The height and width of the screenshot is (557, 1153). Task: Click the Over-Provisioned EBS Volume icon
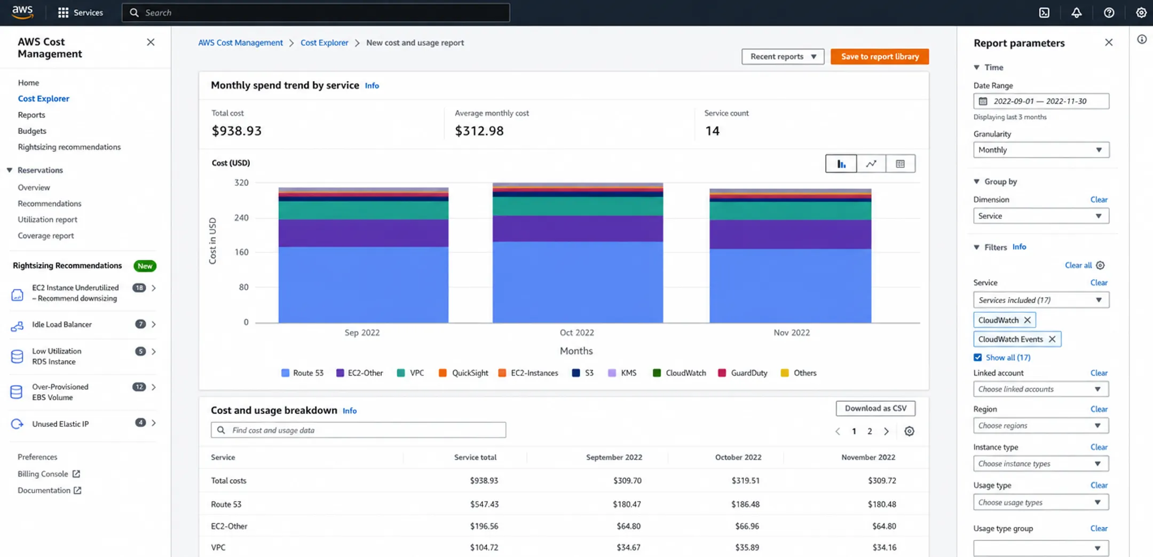click(17, 392)
